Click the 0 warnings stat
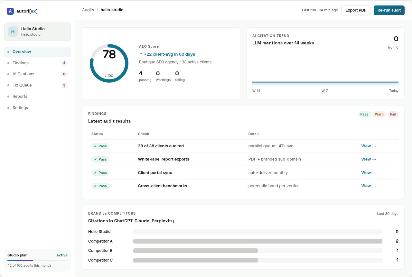The image size is (412, 277). [x=163, y=76]
